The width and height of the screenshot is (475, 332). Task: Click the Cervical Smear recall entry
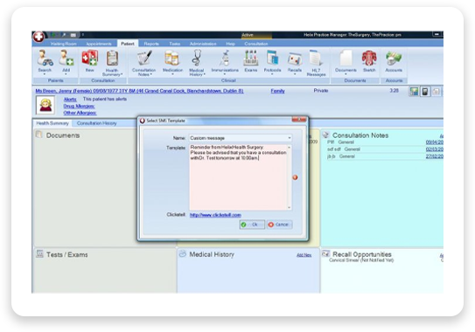tap(361, 260)
